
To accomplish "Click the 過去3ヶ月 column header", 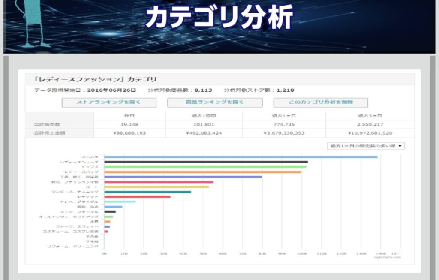I will [x=369, y=116].
